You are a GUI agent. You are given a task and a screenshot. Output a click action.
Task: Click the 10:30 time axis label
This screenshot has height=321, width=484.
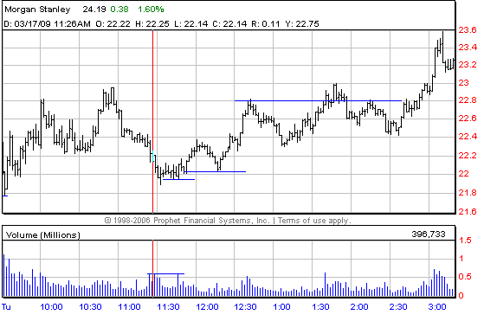[90, 307]
